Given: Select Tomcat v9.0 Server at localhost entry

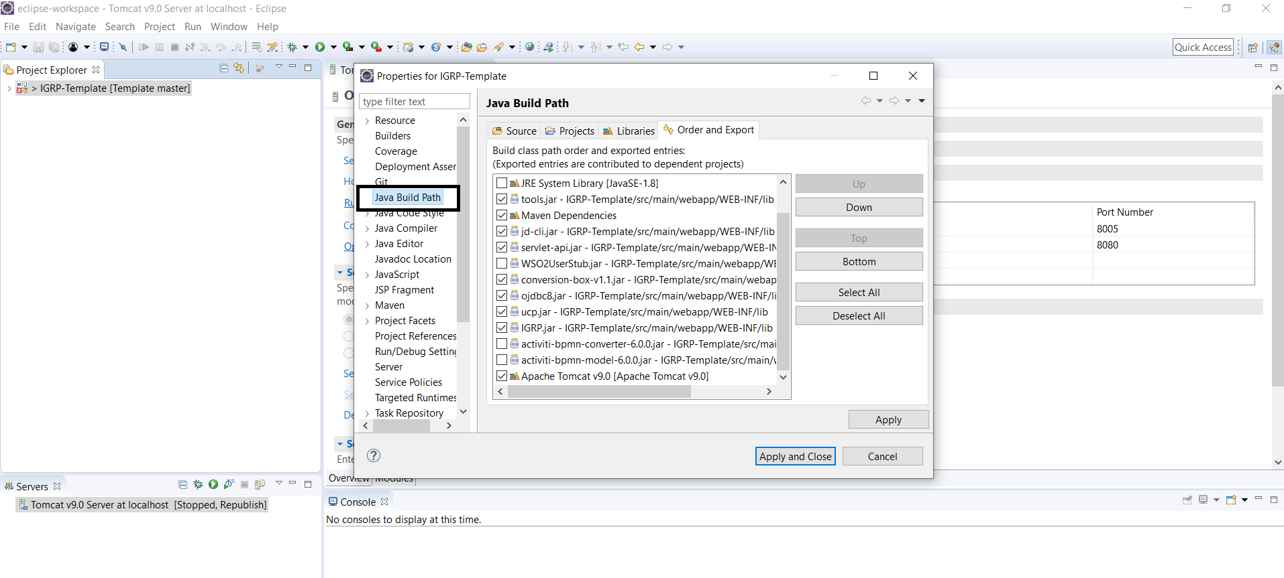Looking at the screenshot, I should click(142, 504).
